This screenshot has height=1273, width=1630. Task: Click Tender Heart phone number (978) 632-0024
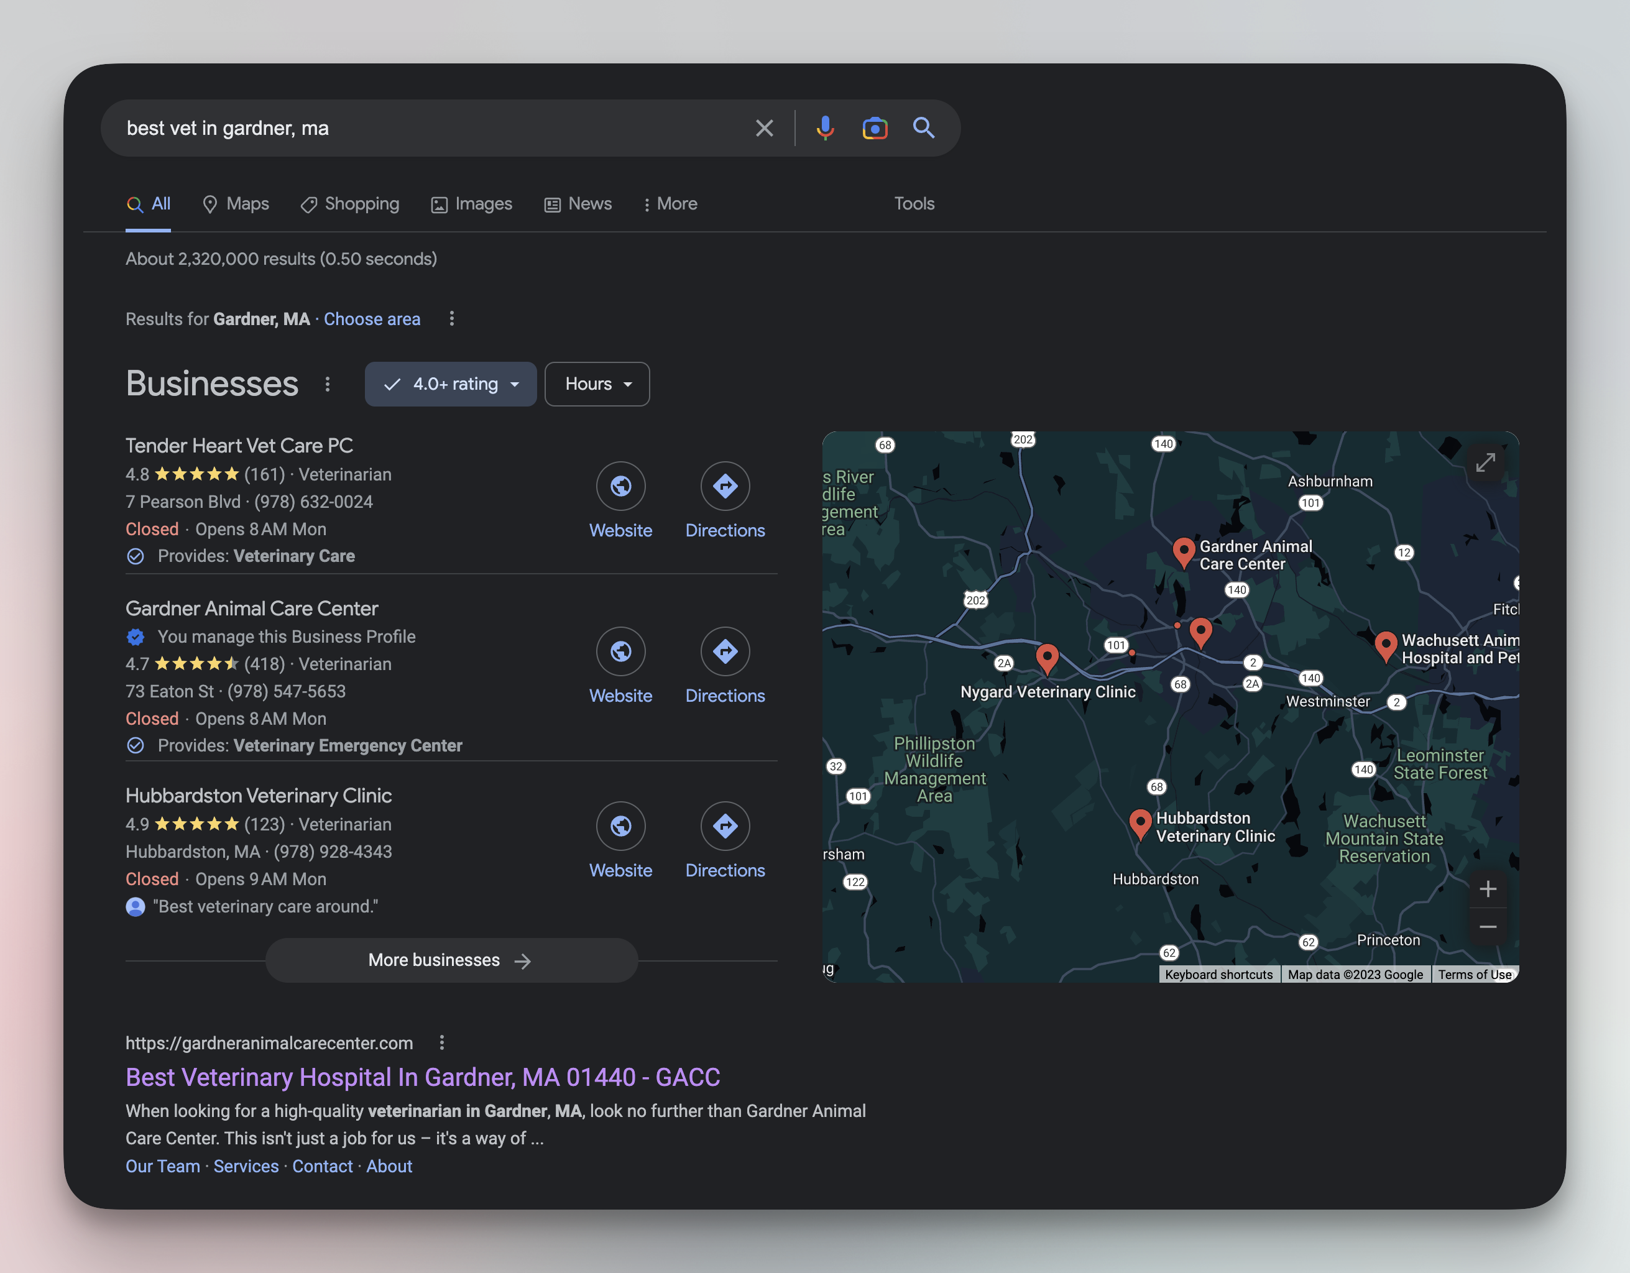tap(313, 502)
